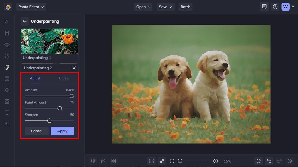
Task: Open the Photo Editor dropdown
Action: point(31,7)
